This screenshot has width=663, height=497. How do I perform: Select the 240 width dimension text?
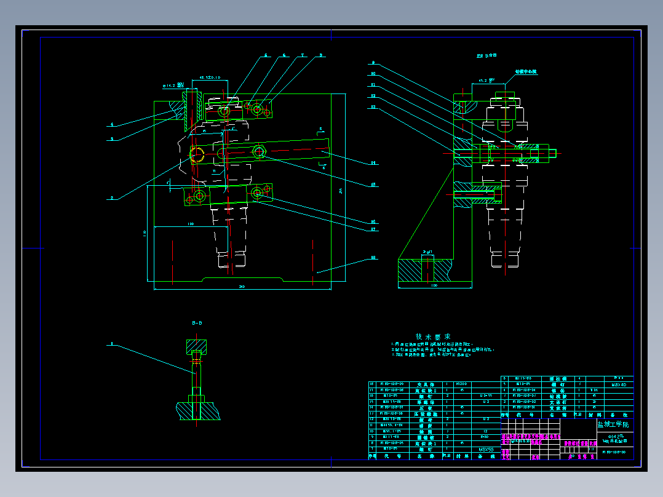(242, 287)
